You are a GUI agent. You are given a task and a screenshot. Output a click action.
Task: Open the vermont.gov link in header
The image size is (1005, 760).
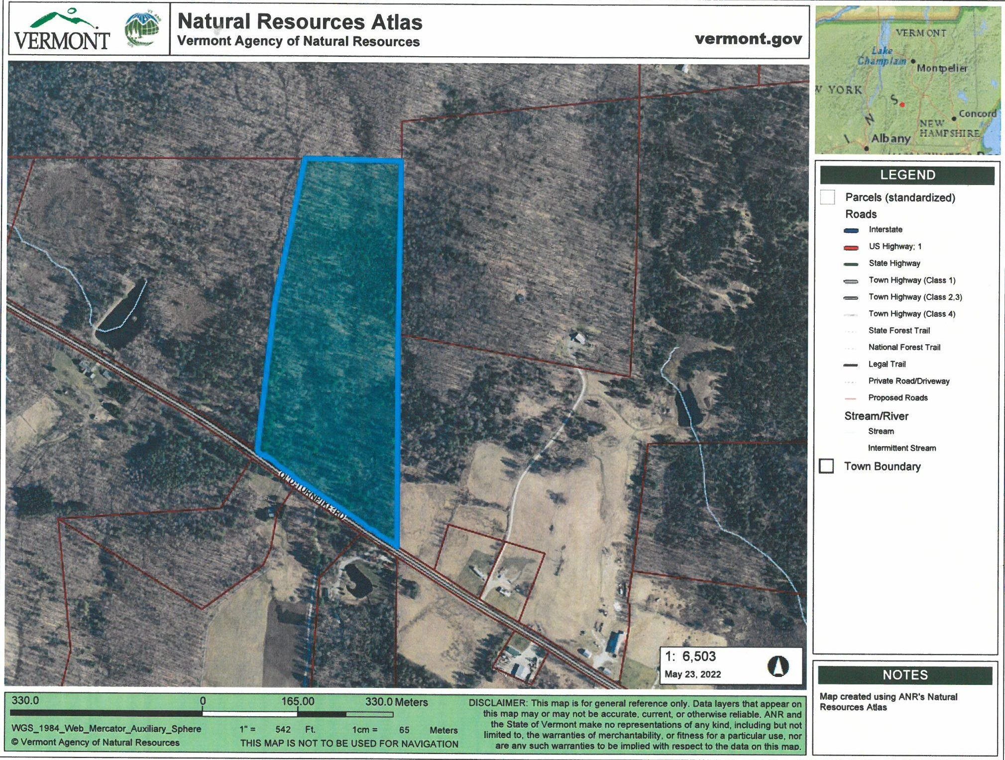[748, 39]
